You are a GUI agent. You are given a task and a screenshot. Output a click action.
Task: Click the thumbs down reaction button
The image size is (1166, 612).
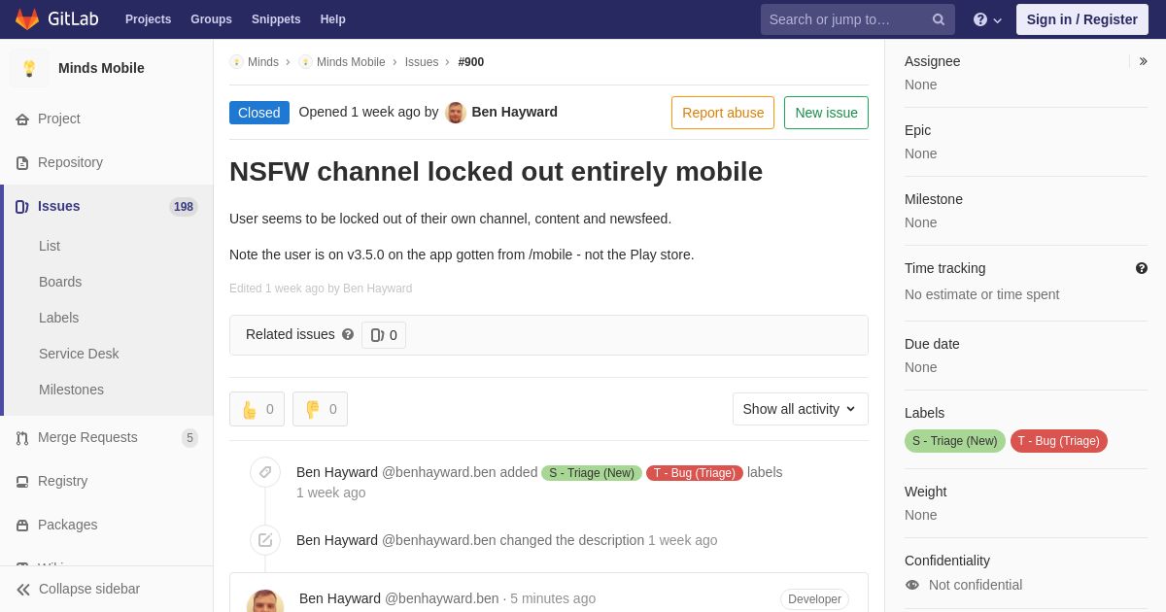[x=320, y=409]
